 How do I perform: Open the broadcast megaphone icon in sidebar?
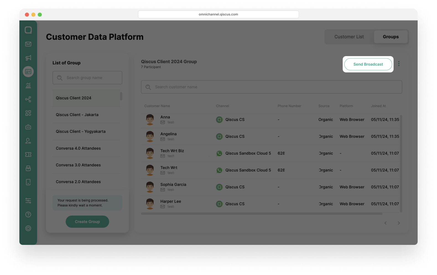tap(28, 58)
